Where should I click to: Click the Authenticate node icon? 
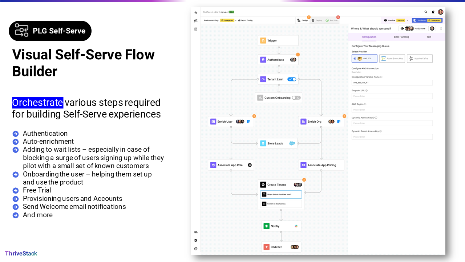coord(263,60)
